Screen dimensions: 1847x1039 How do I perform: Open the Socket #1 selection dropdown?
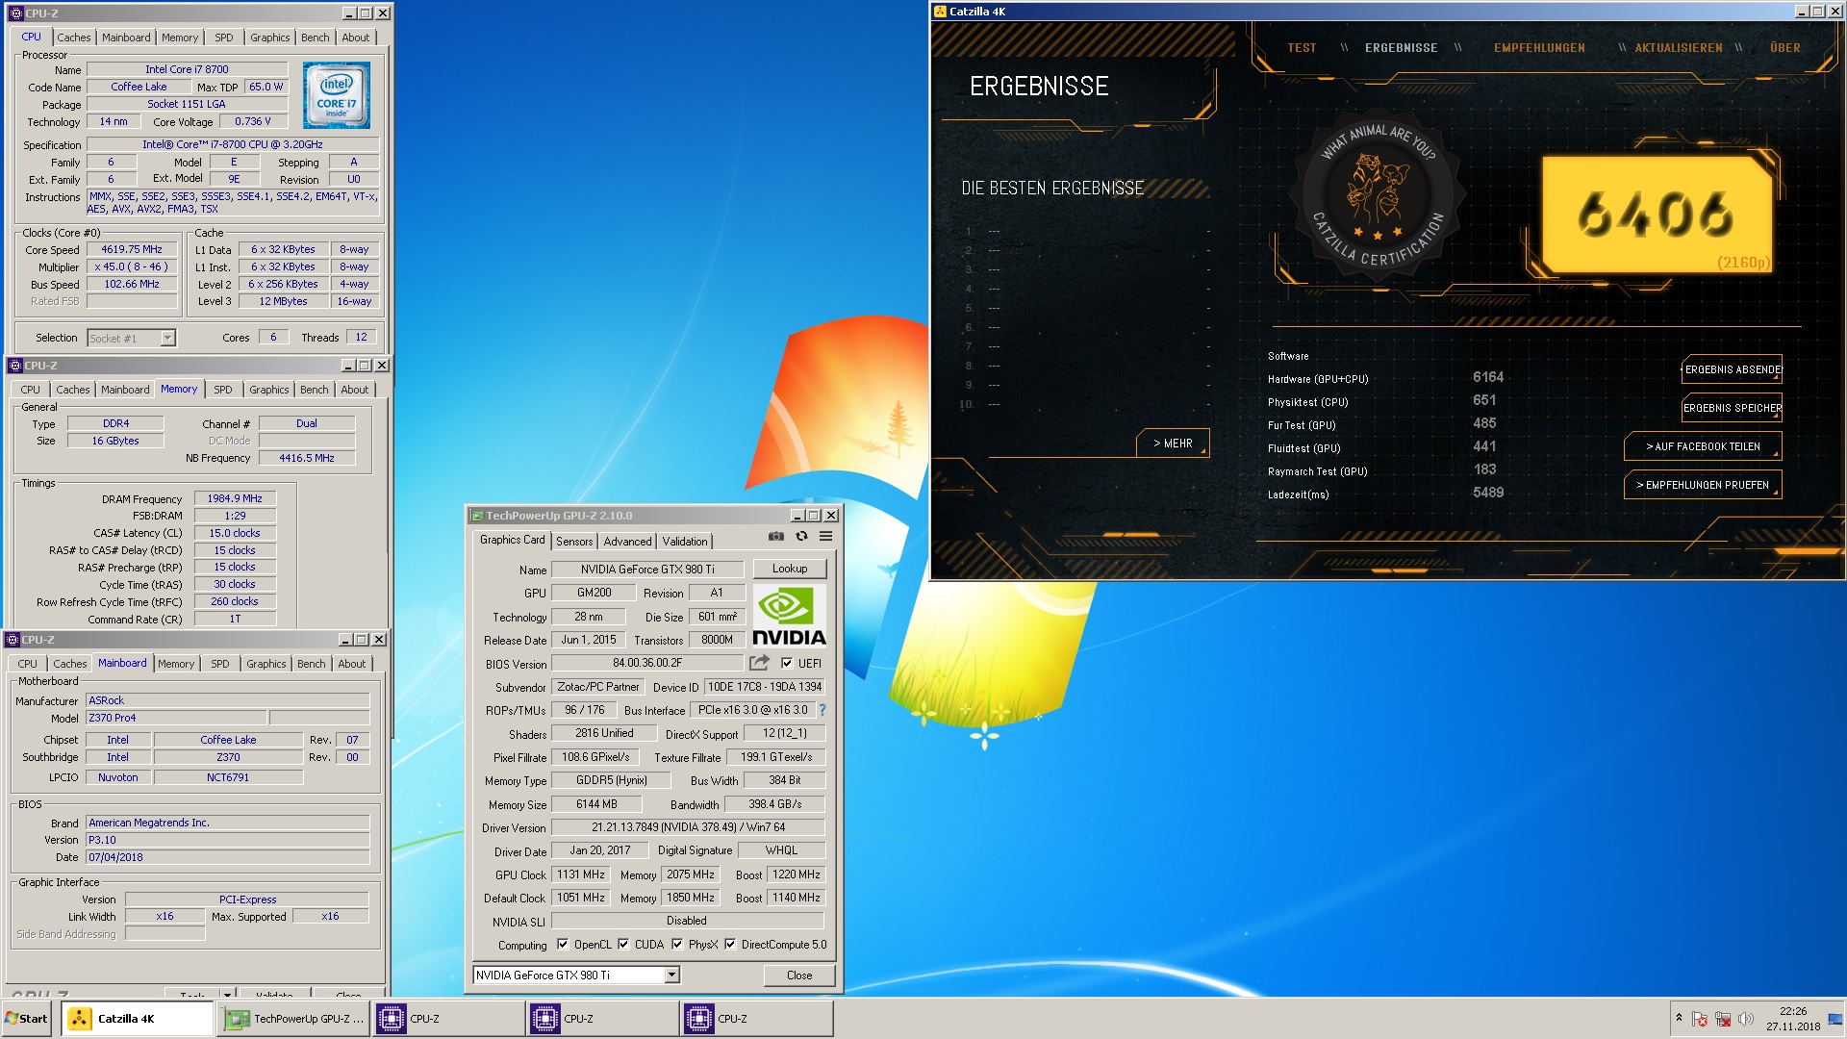pyautogui.click(x=167, y=339)
